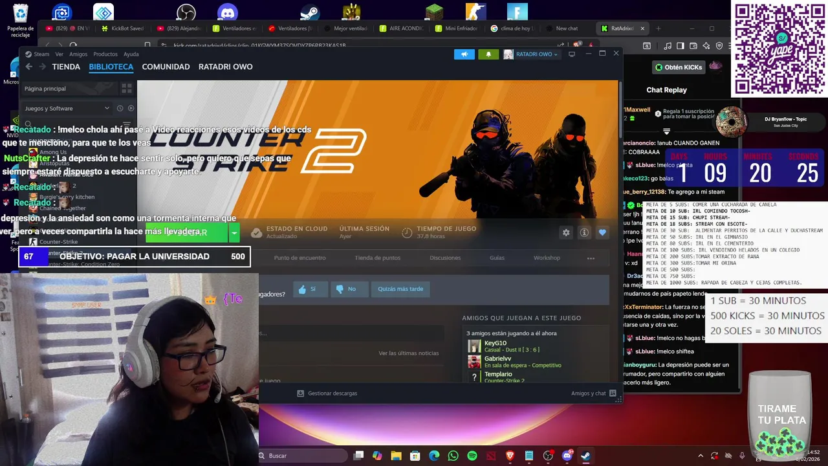
Task: Open Copilot from taskbar
Action: (x=377, y=456)
